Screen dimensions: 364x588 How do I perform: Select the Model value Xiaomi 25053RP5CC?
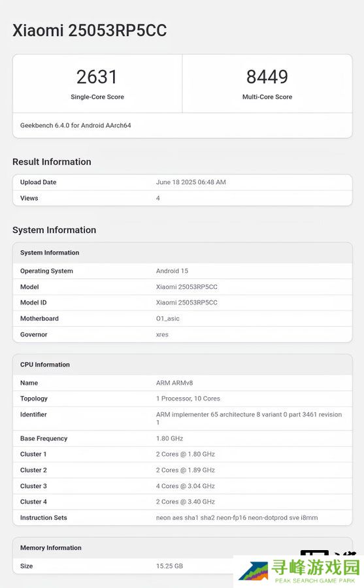pos(186,287)
